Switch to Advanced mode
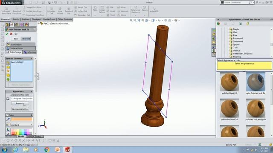This screenshot has width=273, height=153. [x=26, y=39]
